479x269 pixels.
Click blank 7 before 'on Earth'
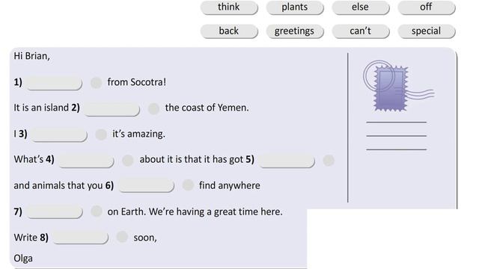(x=55, y=212)
